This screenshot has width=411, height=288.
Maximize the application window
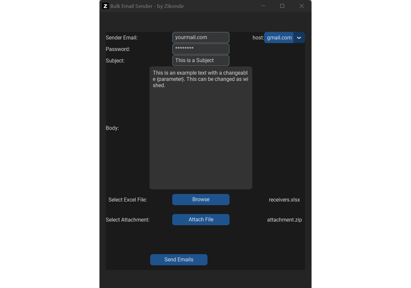point(282,6)
